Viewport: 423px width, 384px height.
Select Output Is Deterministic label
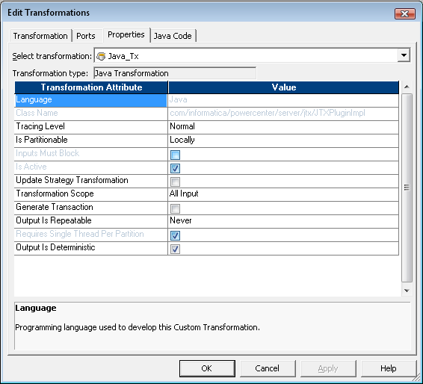click(55, 247)
